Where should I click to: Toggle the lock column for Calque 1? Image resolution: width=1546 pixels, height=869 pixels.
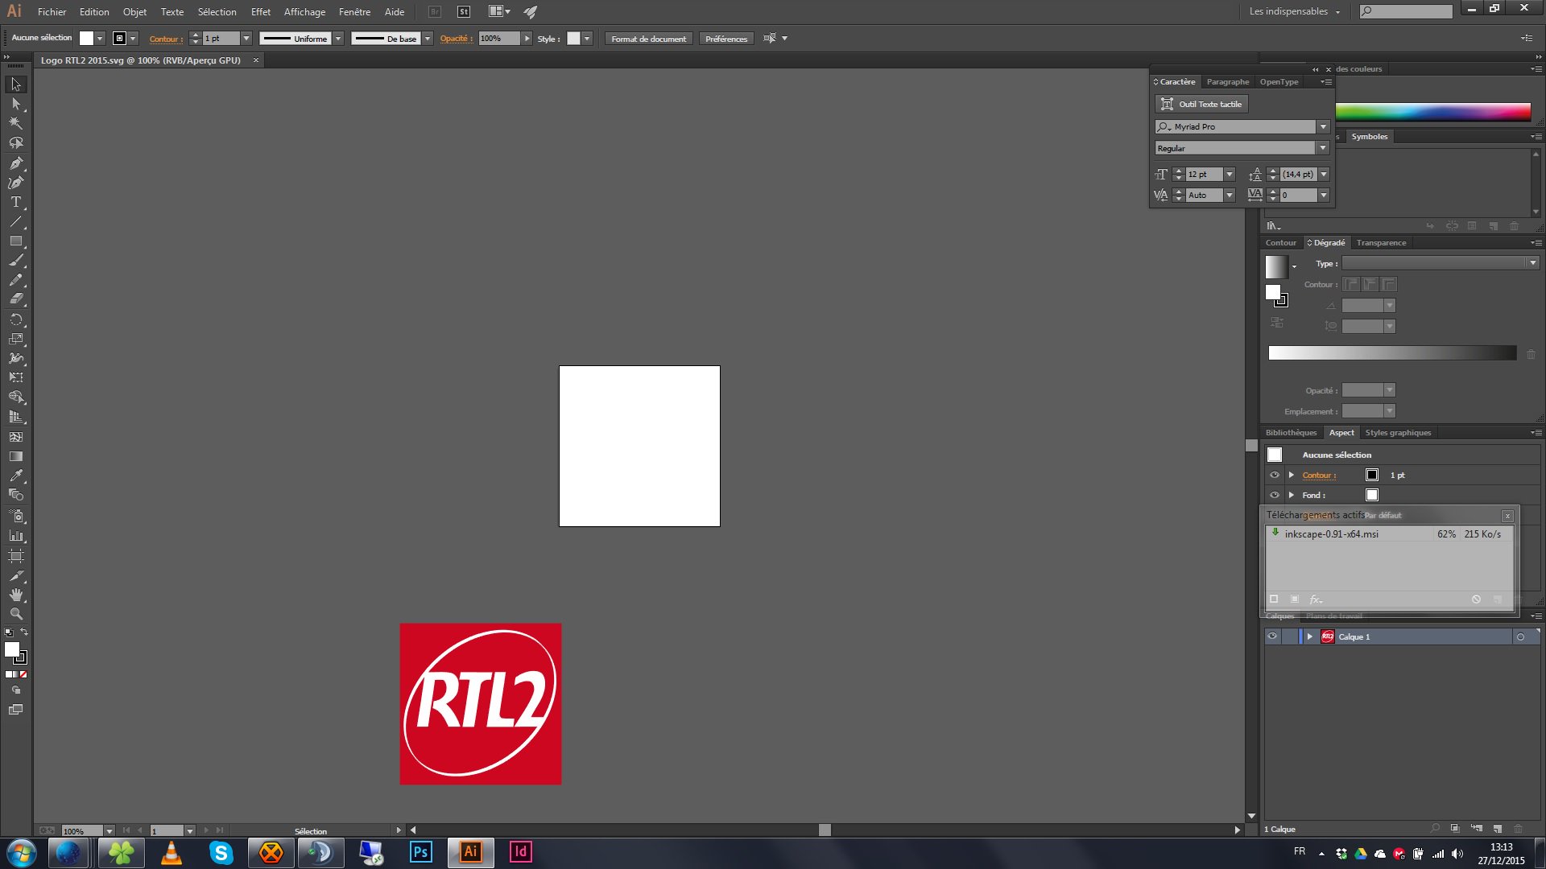pos(1289,636)
